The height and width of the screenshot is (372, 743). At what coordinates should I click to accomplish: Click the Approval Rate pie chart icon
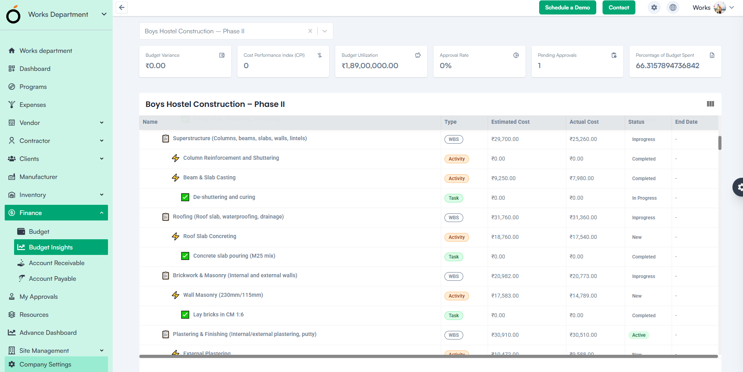[x=516, y=55]
